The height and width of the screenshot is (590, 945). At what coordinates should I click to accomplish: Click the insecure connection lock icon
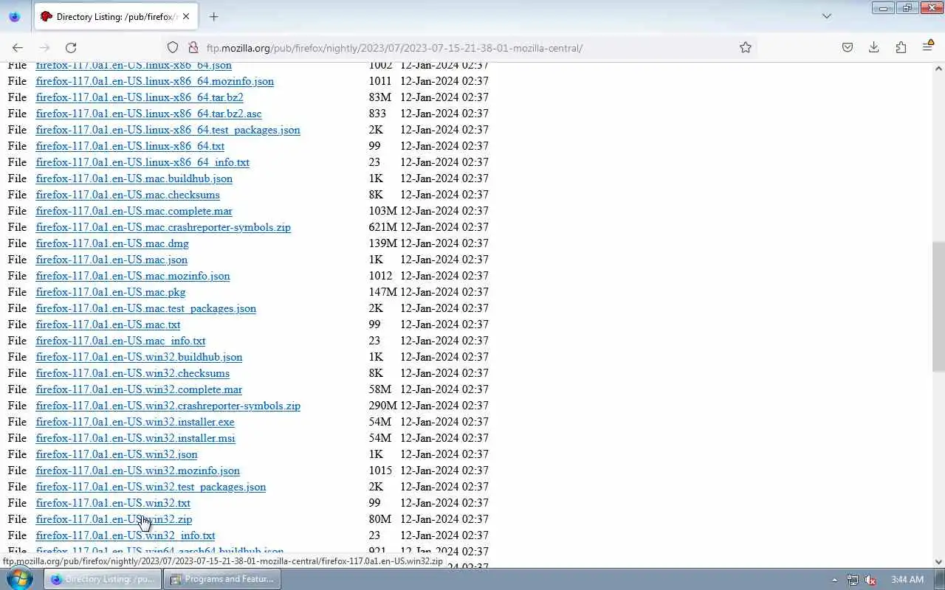(193, 47)
